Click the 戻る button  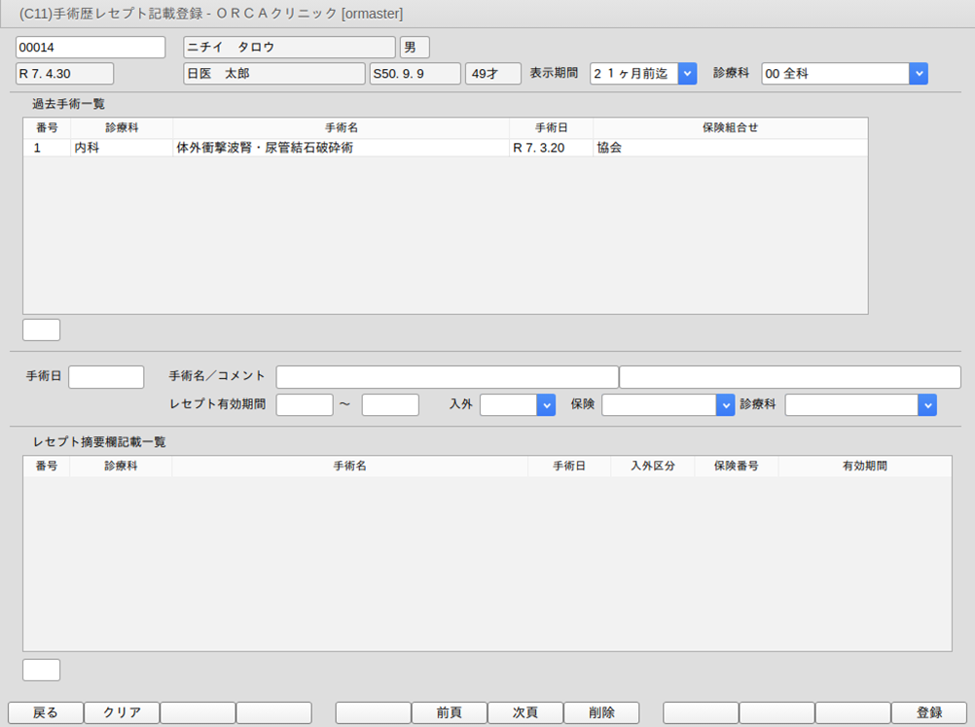tap(46, 712)
